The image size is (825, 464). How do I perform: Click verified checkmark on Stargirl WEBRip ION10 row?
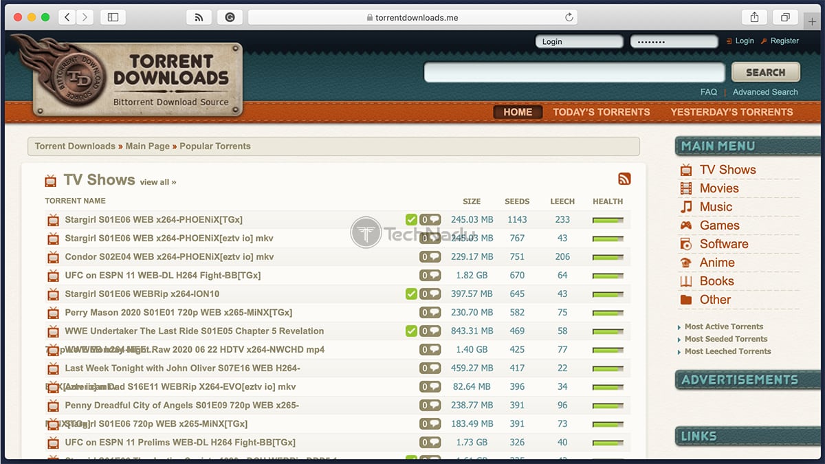pyautogui.click(x=411, y=294)
